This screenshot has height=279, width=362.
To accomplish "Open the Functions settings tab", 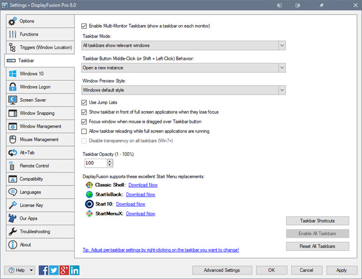I will tap(40, 34).
